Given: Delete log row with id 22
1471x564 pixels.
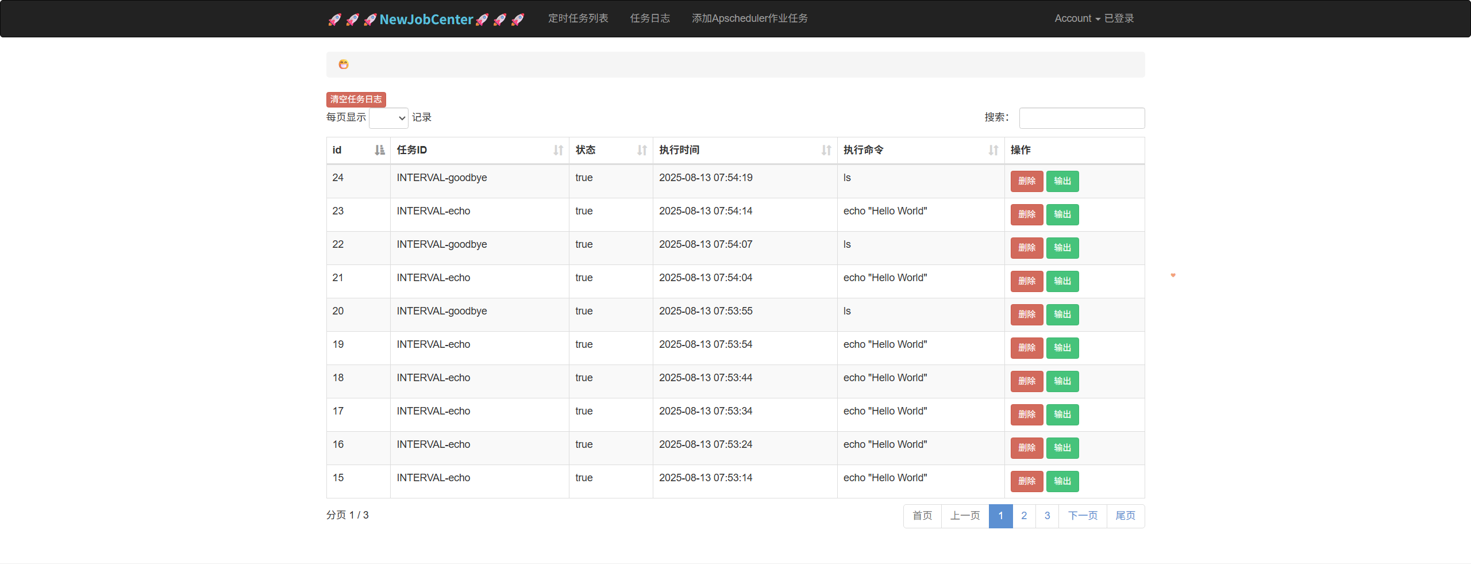Looking at the screenshot, I should (1027, 248).
